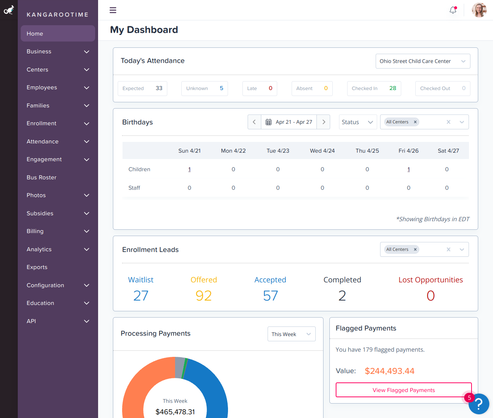Click the Accepted leads count 57
Image resolution: width=493 pixels, height=418 pixels.
click(270, 296)
